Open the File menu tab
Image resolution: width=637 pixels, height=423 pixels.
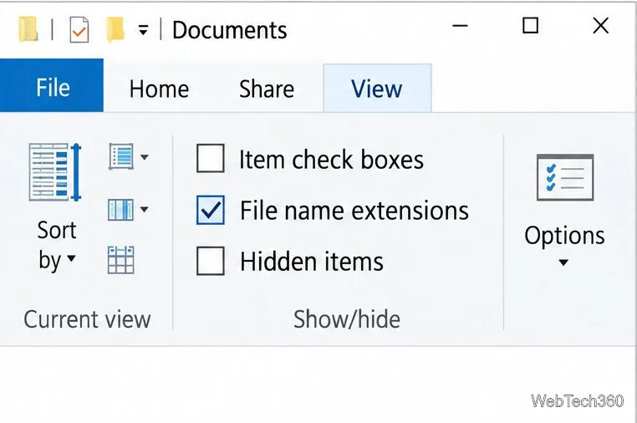[52, 85]
